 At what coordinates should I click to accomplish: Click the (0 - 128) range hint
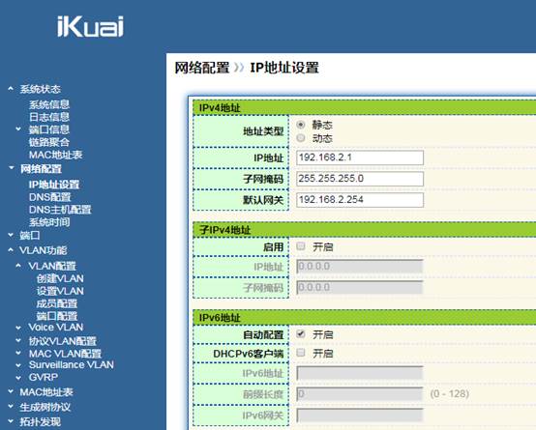(450, 394)
